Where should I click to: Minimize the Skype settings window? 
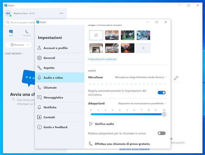(x=148, y=22)
